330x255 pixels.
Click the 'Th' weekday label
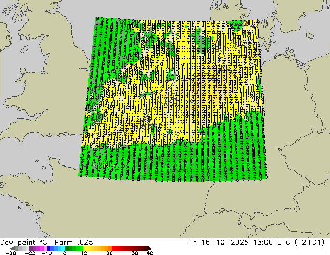[193, 243]
